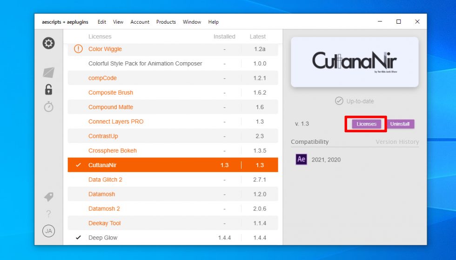Click the Installed column header

224,37
